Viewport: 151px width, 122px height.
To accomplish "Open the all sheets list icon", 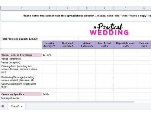I will click(x=3, y=106).
